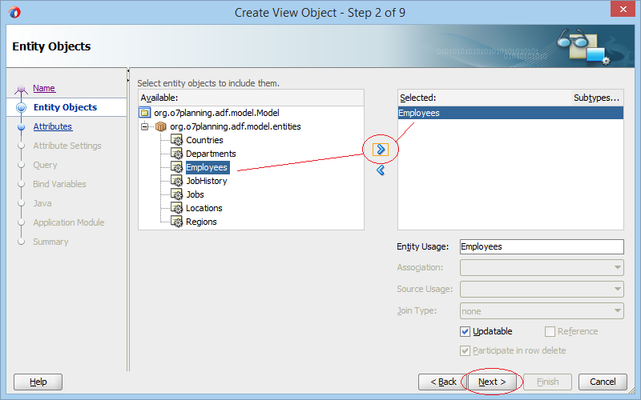Select Locations in the Available tree
The image size is (641, 400).
click(204, 208)
